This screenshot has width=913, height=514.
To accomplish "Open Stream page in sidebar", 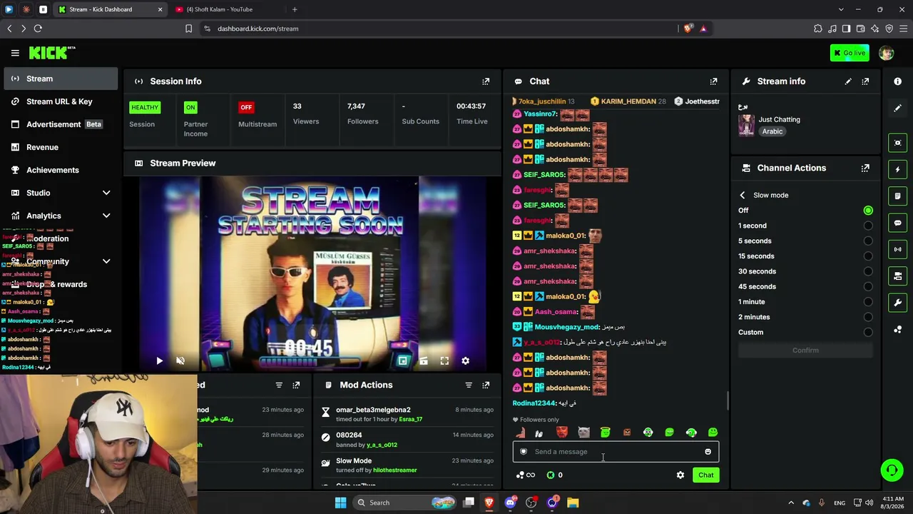I will [x=61, y=79].
